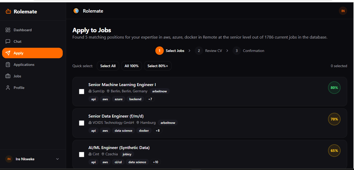Tick the Senior Data Engineer (f/m/d) checkbox

pyautogui.click(x=82, y=123)
